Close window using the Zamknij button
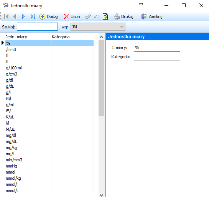This screenshot has width=209, height=197. pyautogui.click(x=152, y=16)
